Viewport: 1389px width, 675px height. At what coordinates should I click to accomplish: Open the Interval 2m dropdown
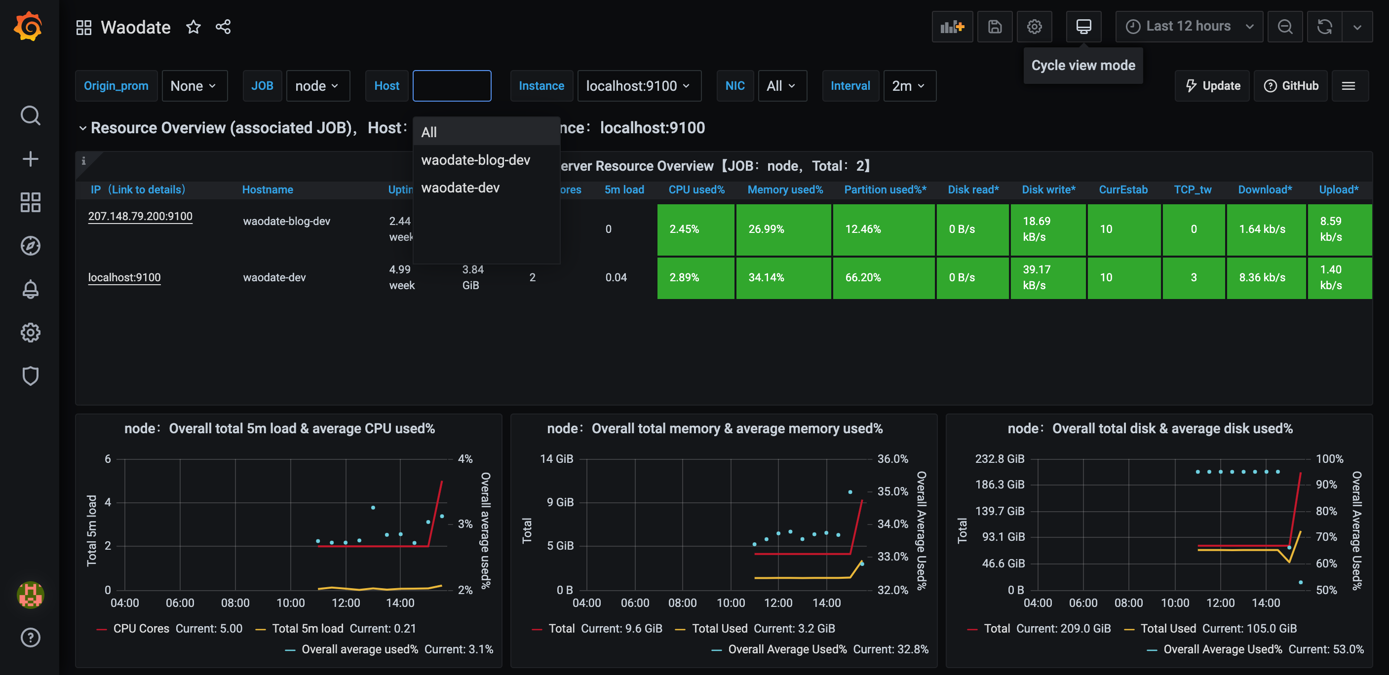click(909, 85)
